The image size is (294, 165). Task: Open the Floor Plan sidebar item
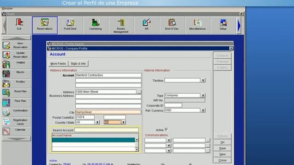17,103
